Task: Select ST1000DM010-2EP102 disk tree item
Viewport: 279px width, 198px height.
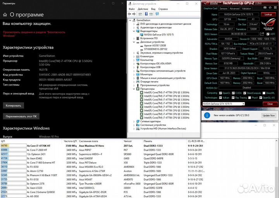Action: click(155, 49)
